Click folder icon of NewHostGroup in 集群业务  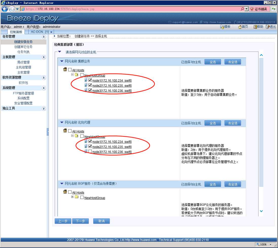[x=77, y=75]
